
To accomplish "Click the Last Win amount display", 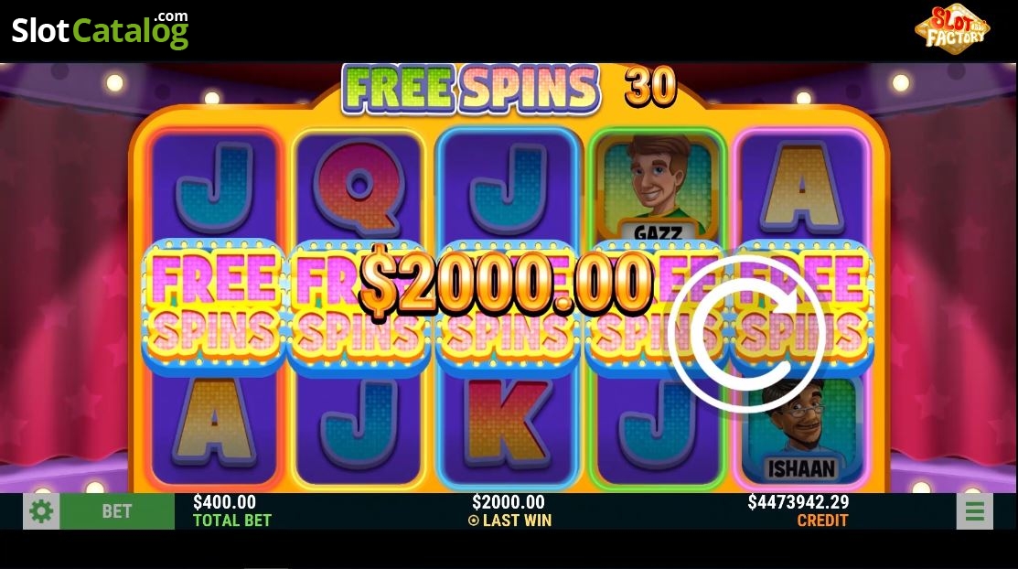I will tap(509, 510).
